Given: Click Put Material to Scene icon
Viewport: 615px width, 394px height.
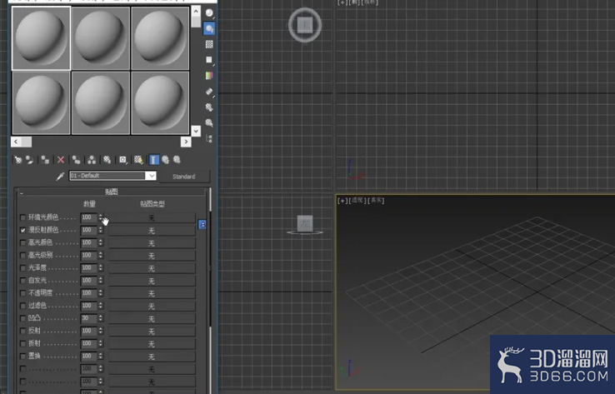Looking at the screenshot, I should pyautogui.click(x=30, y=160).
